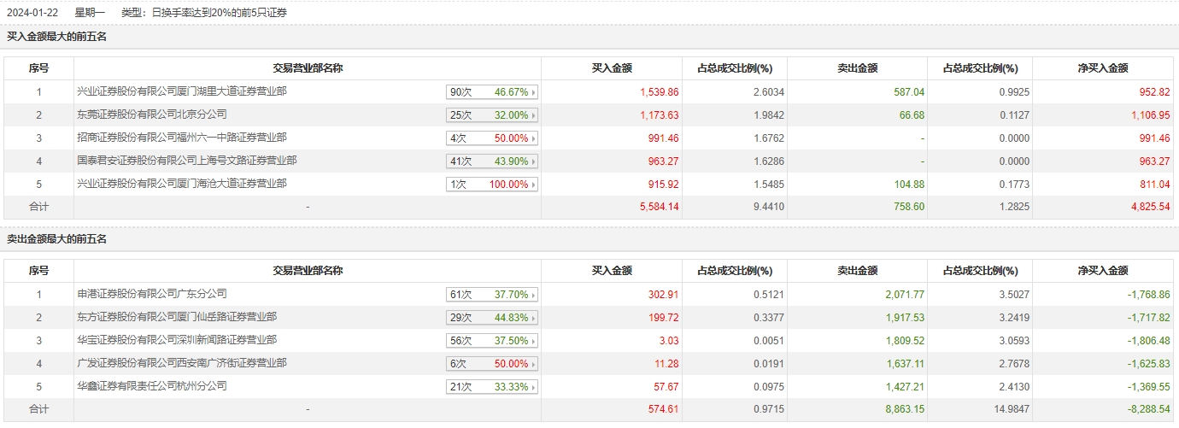Open 申港证券广东分公司 broker link
1179x428 pixels.
tap(152, 294)
